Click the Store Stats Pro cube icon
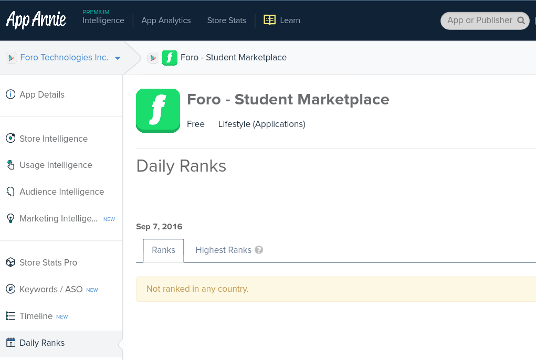The height and width of the screenshot is (360, 536). point(10,262)
